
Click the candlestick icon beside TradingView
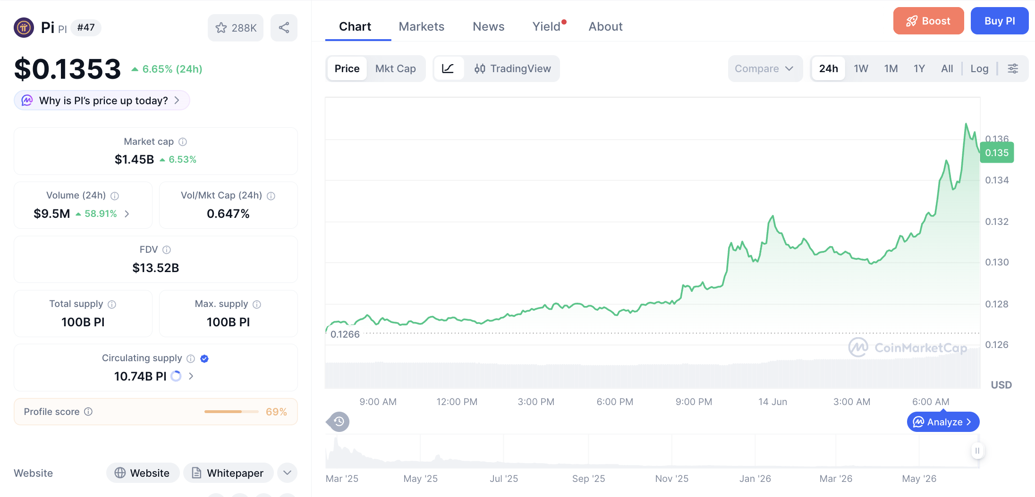[480, 69]
